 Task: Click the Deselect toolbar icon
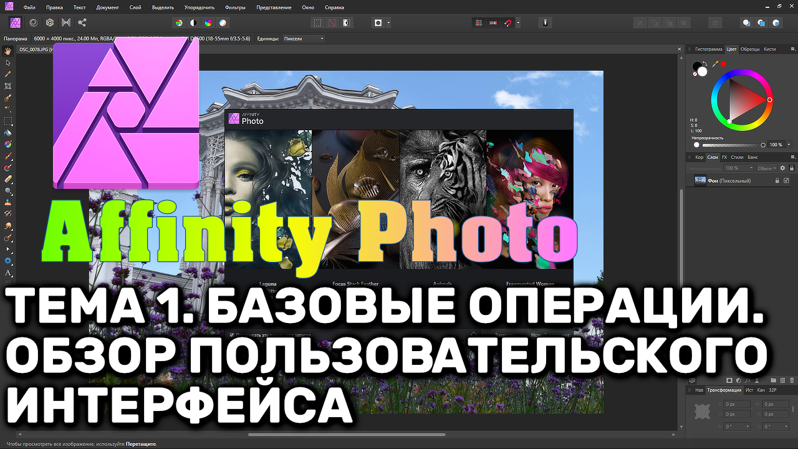(x=332, y=22)
